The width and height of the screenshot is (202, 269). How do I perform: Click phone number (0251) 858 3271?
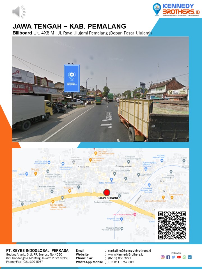click(120, 258)
